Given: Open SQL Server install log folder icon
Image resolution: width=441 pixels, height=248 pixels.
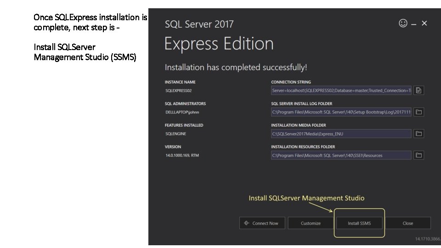Looking at the screenshot, I should (418, 112).
